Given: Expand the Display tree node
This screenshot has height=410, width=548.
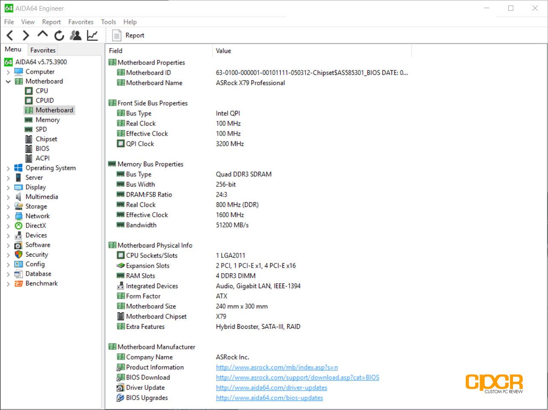Looking at the screenshot, I should (x=8, y=188).
